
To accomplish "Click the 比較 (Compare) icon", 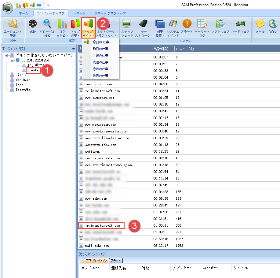I will click(x=32, y=28).
